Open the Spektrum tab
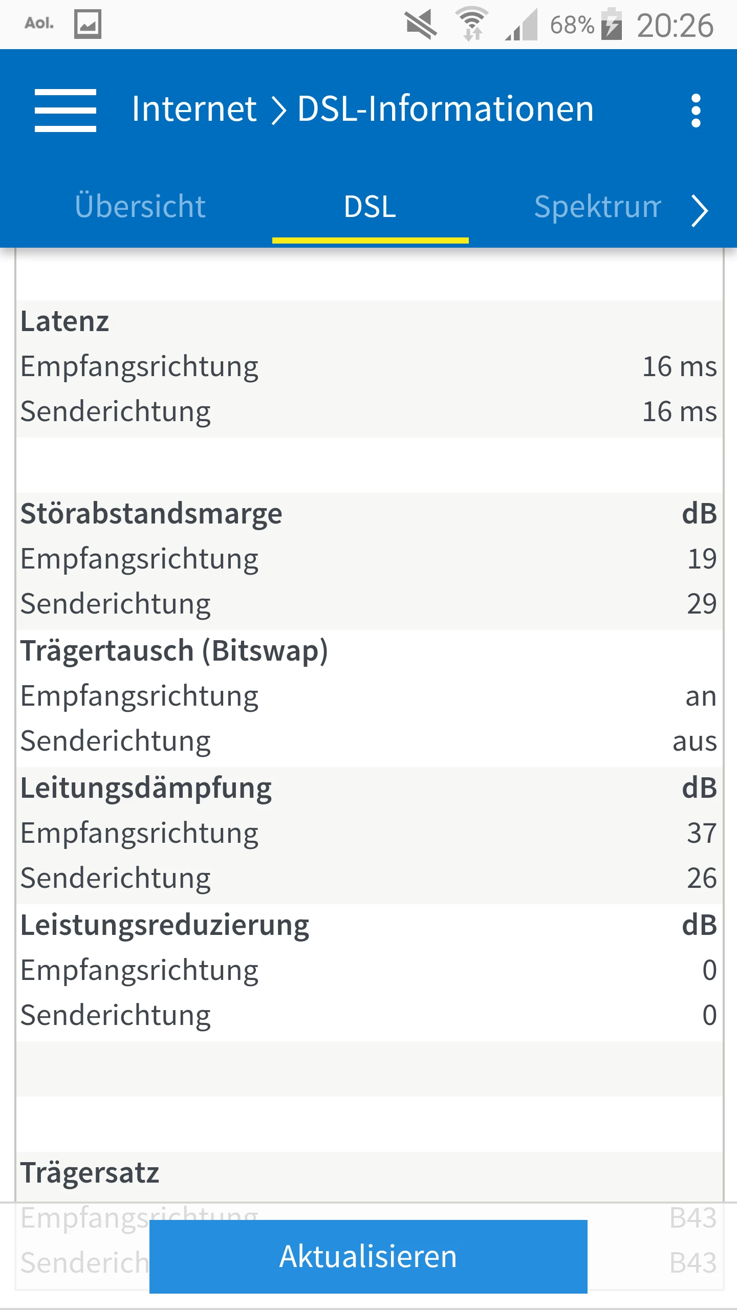This screenshot has width=737, height=1310. pos(597,207)
